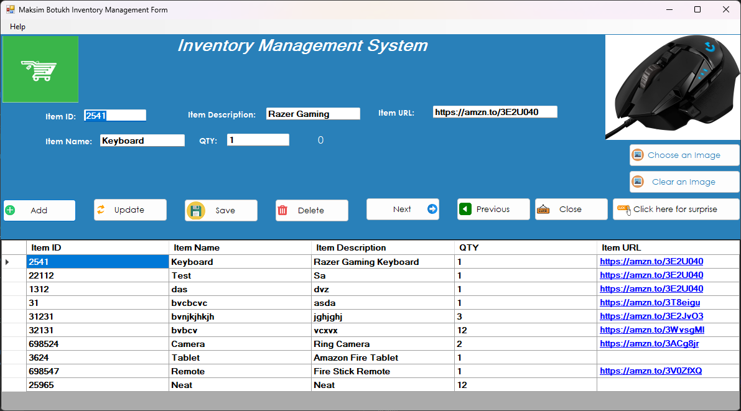Click the green plus icon on Add

(10, 210)
